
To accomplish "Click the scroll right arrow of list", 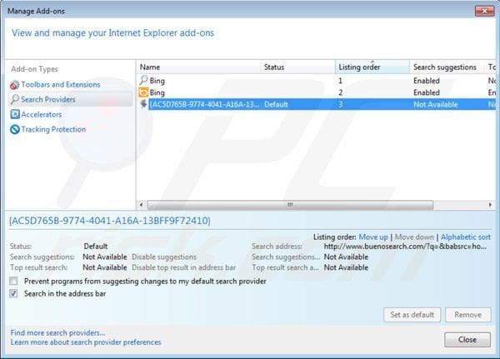I will point(490,205).
